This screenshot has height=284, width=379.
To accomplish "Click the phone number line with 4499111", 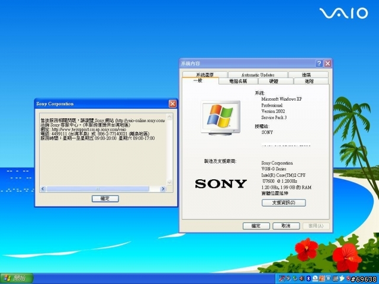I will click(x=95, y=134).
